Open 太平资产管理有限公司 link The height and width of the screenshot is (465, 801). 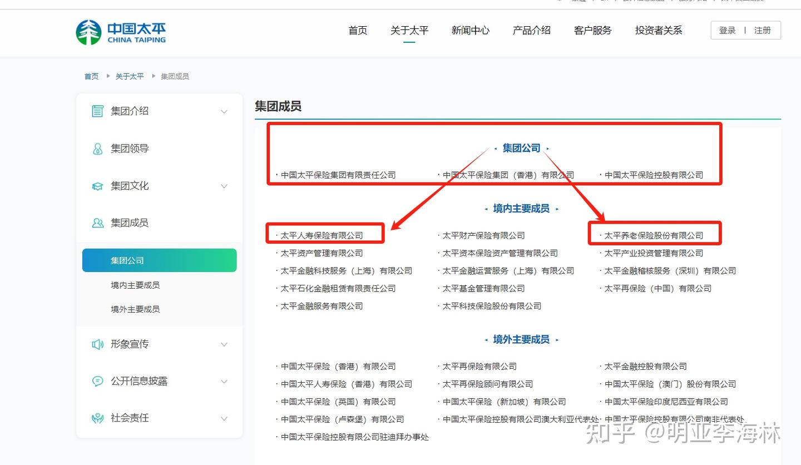[x=322, y=253]
